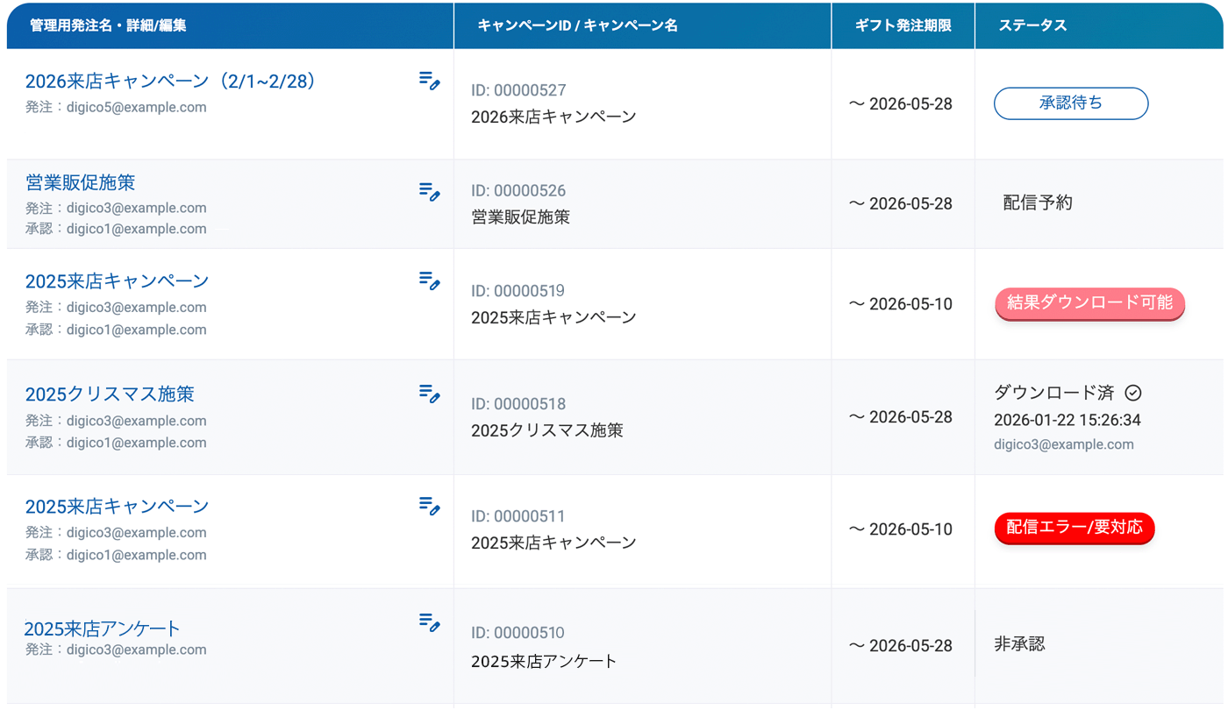Open edit icon for 2026来店キャンペーン(2/1~2/28)

(x=429, y=82)
